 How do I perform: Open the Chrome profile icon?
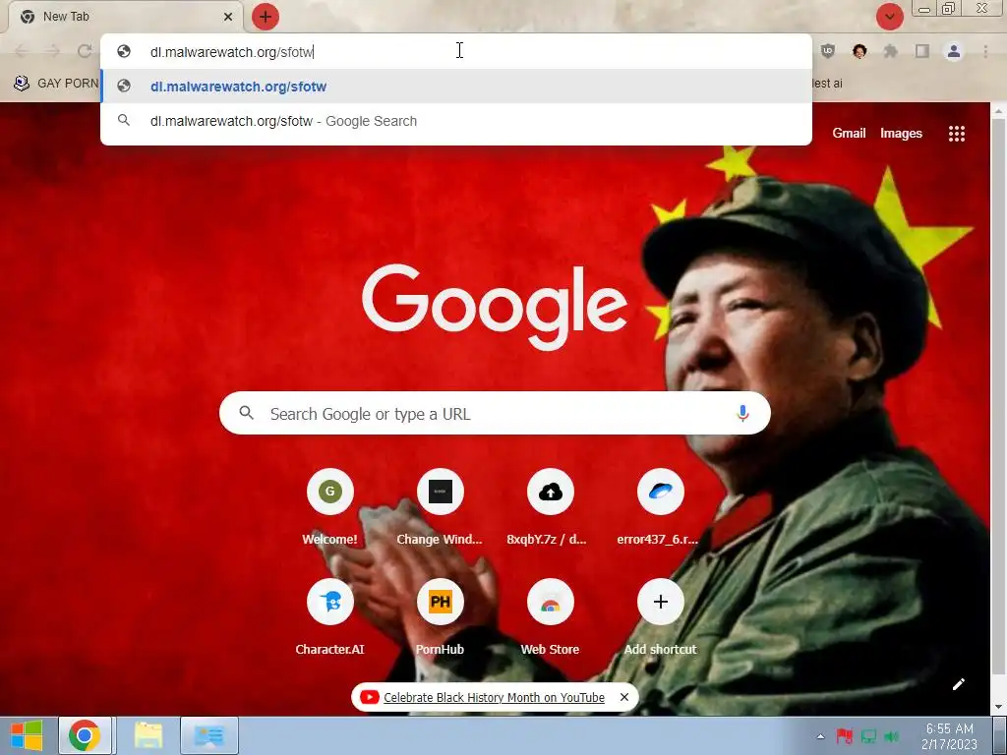coord(954,51)
